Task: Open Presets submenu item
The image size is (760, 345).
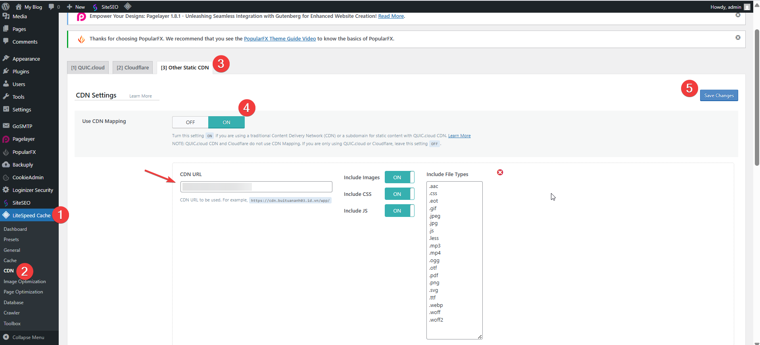Action: 11,240
